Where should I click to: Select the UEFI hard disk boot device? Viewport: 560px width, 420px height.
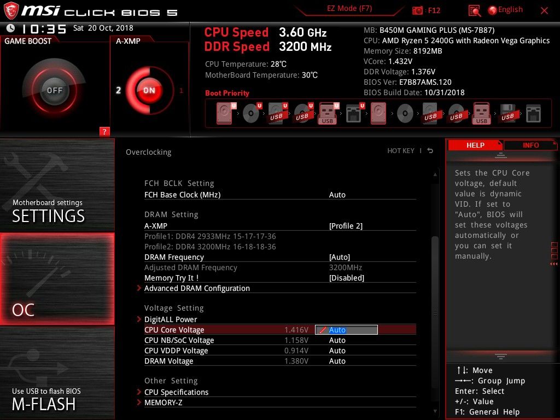tap(226, 113)
